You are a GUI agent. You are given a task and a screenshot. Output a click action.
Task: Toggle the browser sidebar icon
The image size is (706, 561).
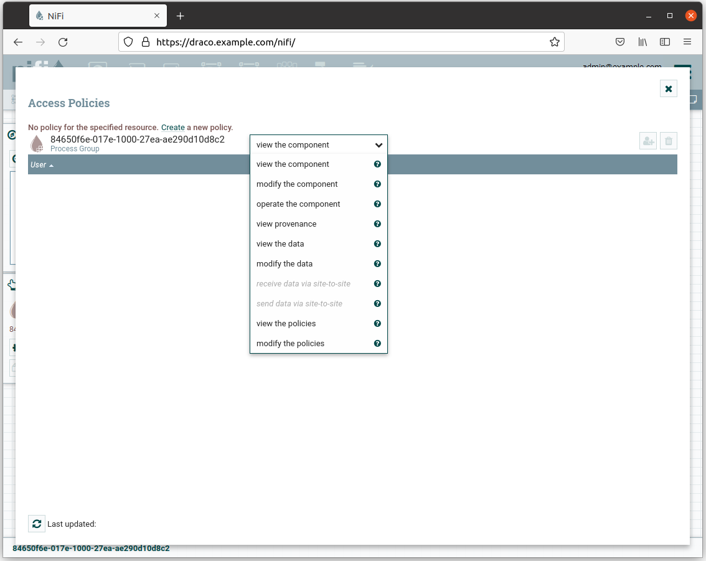coord(664,42)
